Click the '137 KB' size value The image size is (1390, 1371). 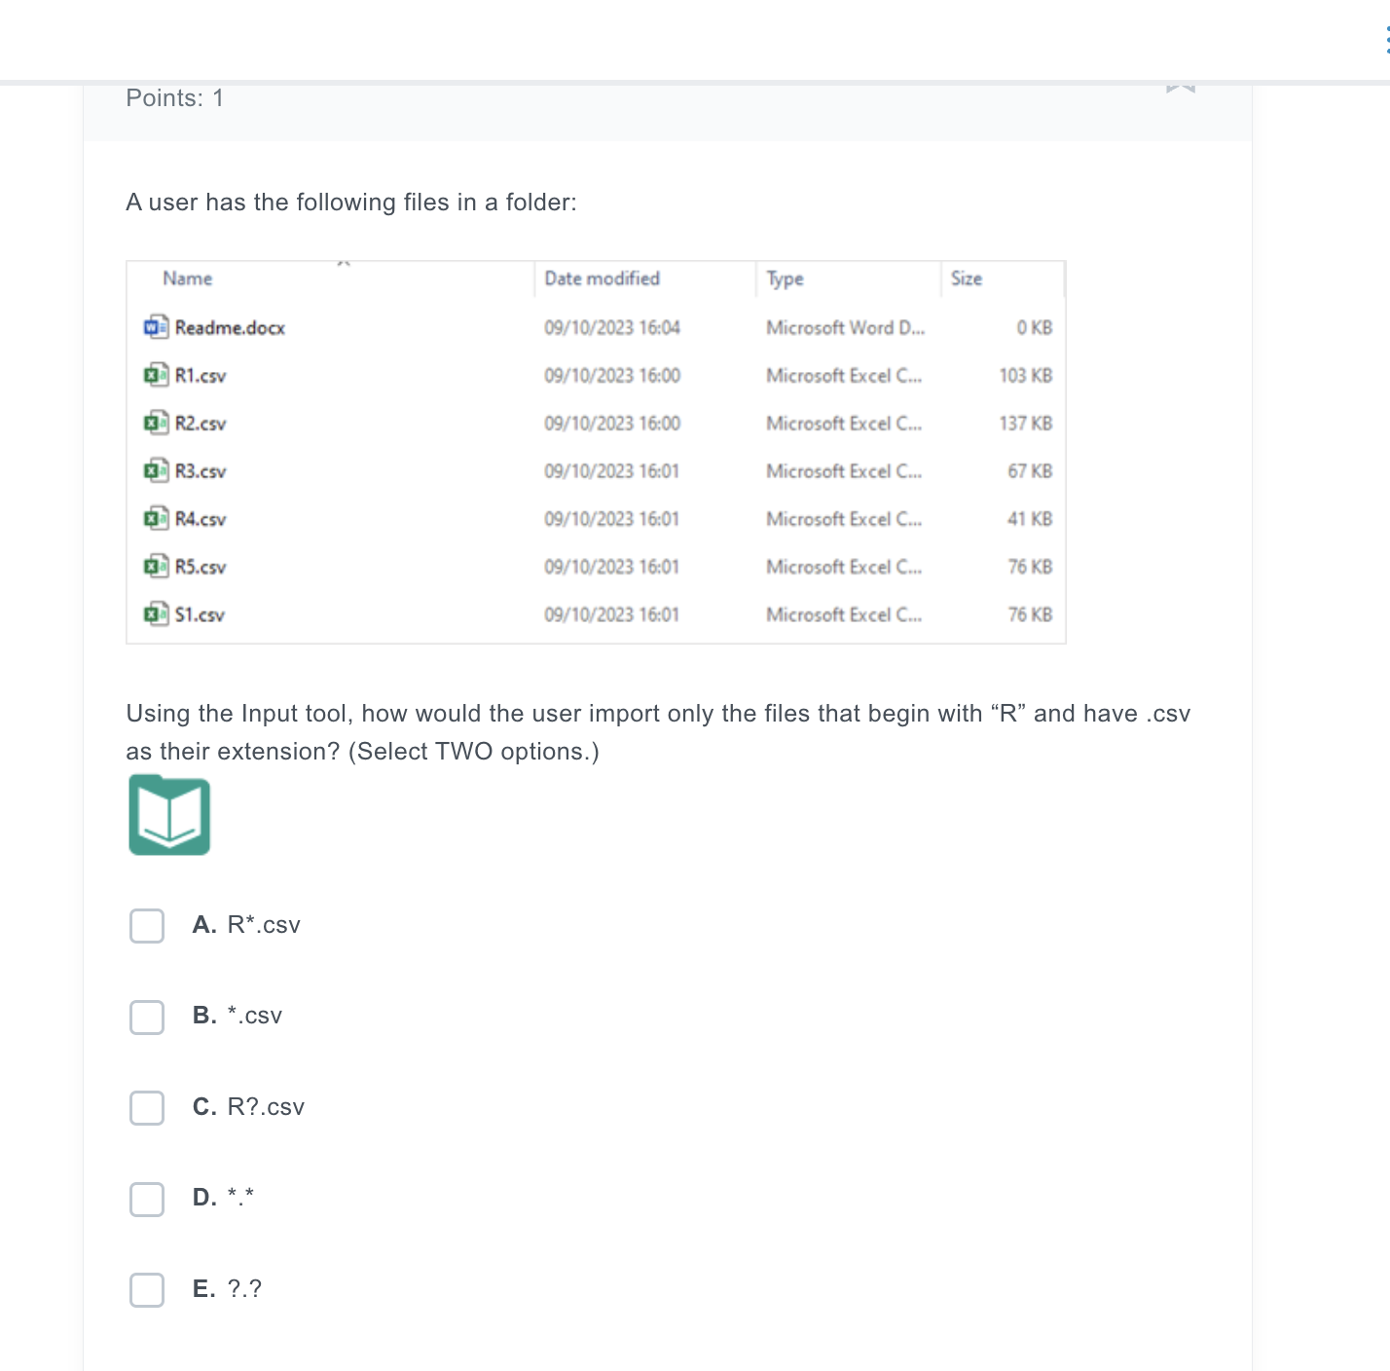(x=1026, y=424)
